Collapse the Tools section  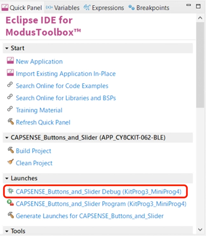[7, 231]
